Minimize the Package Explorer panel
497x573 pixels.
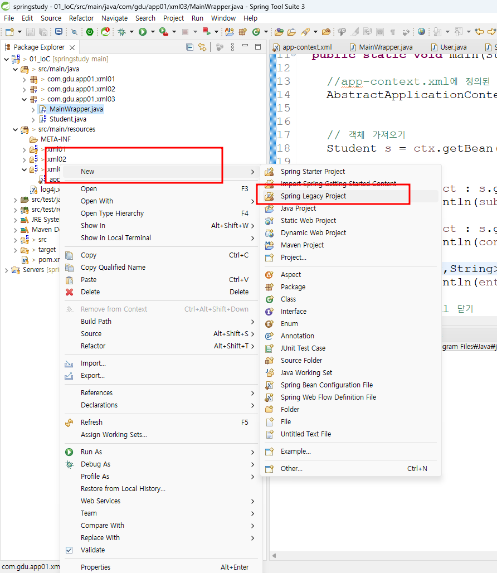[x=245, y=46]
